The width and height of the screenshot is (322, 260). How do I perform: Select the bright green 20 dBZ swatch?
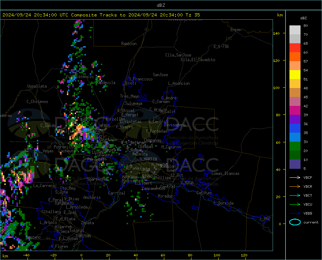point(295,146)
